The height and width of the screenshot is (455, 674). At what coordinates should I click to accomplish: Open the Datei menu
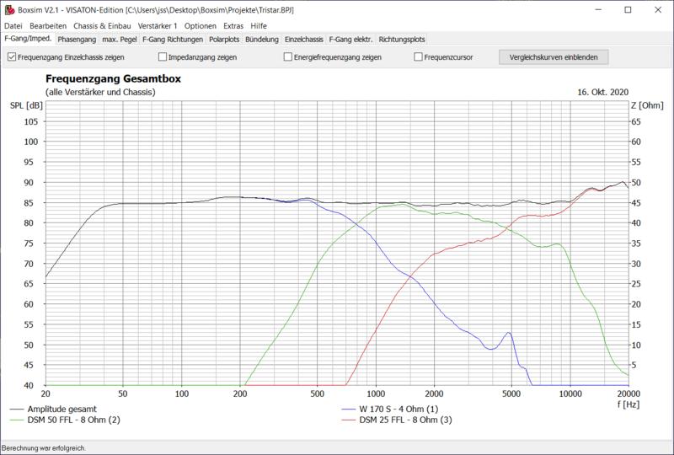pos(14,26)
